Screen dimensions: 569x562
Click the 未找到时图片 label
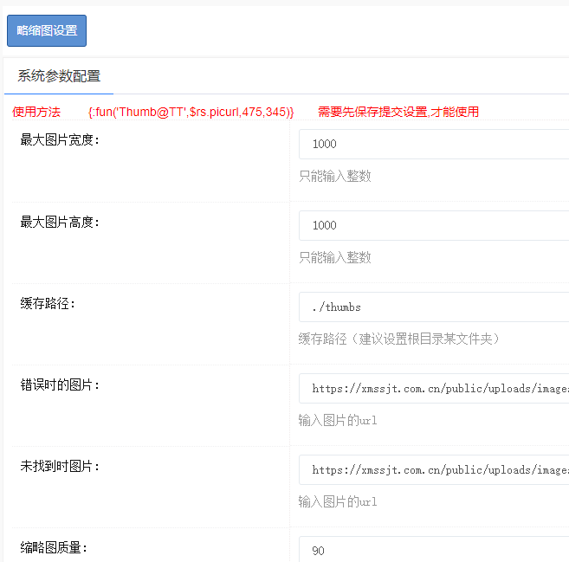(x=61, y=466)
